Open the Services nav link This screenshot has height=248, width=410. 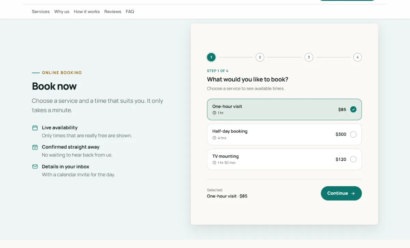point(41,12)
